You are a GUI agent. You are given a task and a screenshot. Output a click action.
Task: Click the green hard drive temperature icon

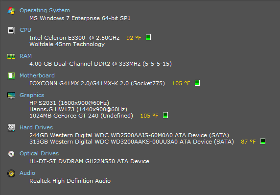pyautogui.click(x=263, y=141)
